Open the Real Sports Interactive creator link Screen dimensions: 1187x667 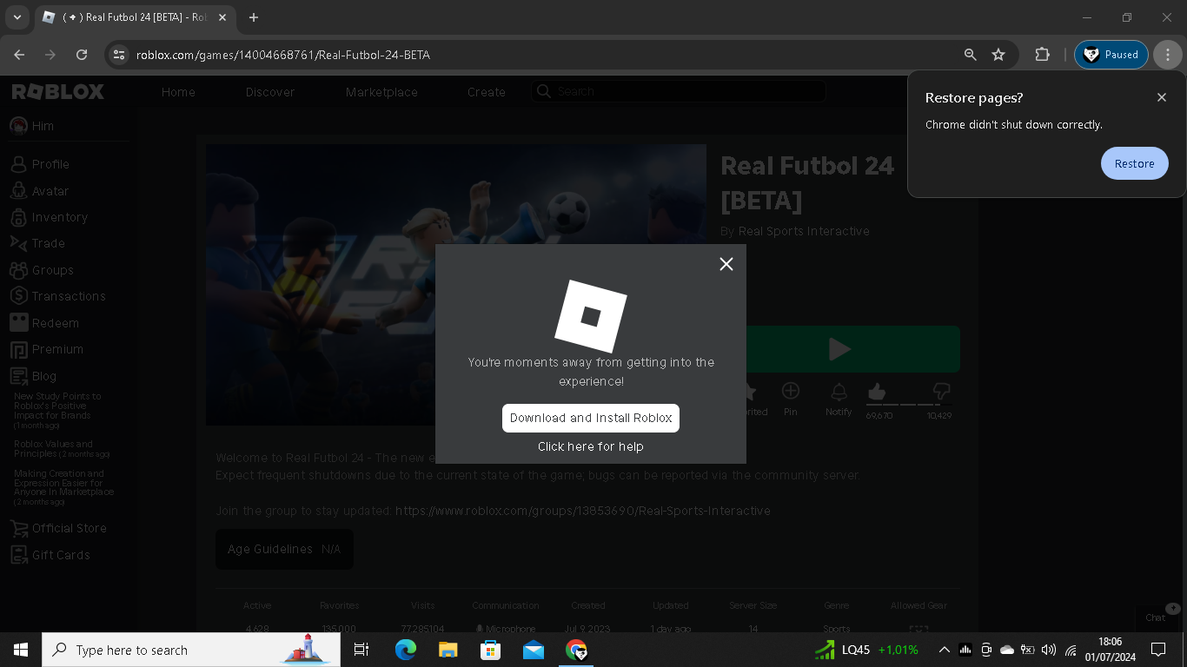[804, 231]
